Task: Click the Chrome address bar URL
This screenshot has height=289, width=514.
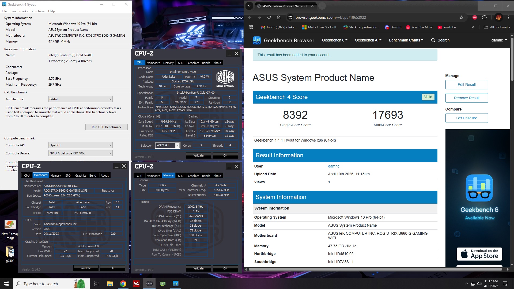Action: (331, 17)
